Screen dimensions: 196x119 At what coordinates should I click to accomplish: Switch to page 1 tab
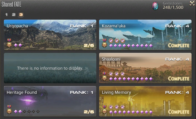click(x=6, y=15)
